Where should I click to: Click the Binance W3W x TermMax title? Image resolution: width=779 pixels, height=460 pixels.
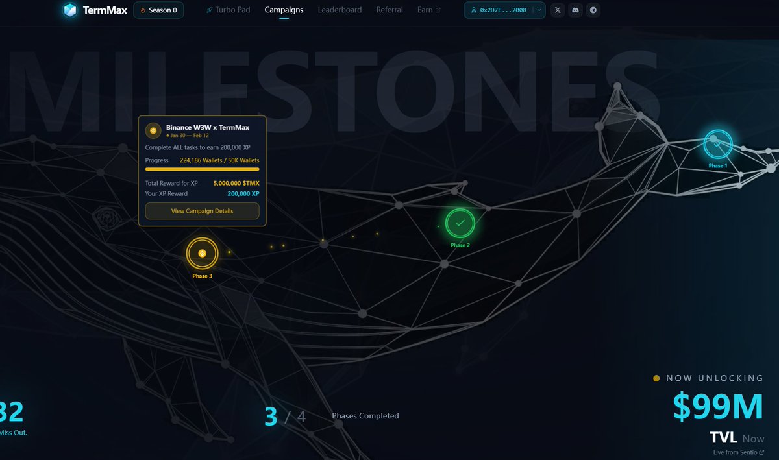pyautogui.click(x=208, y=128)
